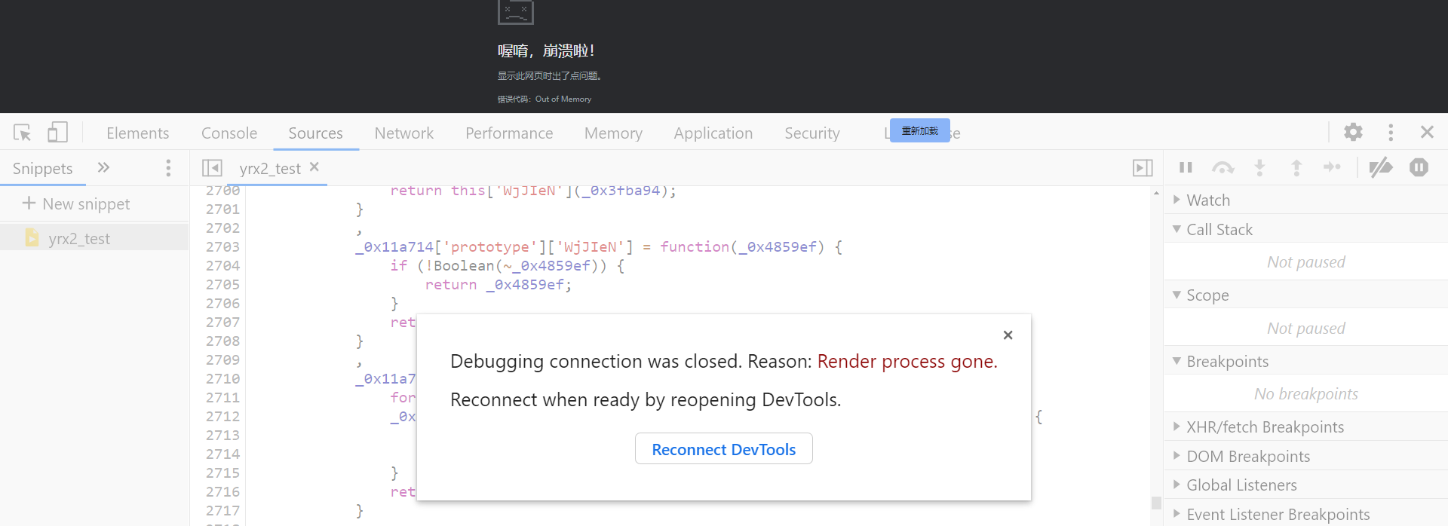Switch to the Network tab
Viewport: 1448px width, 526px height.
pos(404,133)
